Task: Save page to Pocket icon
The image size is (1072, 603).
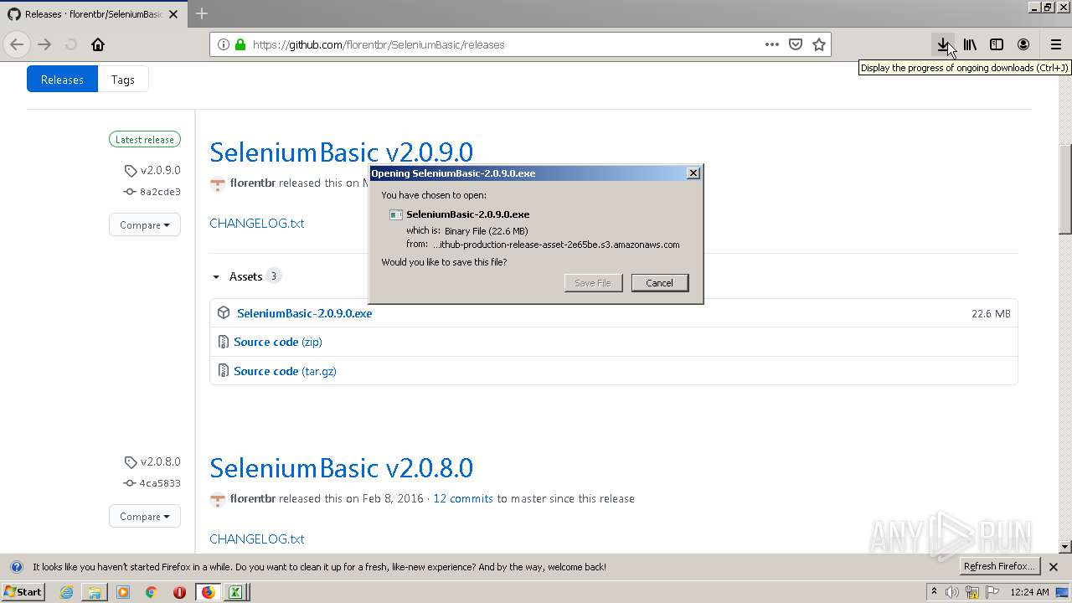Action: [x=796, y=44]
